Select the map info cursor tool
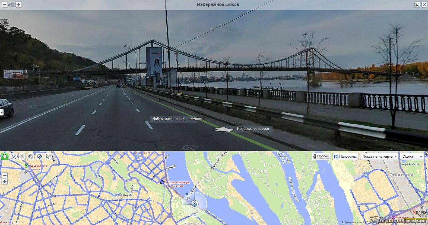The width and height of the screenshot is (428, 225). pyautogui.click(x=48, y=156)
